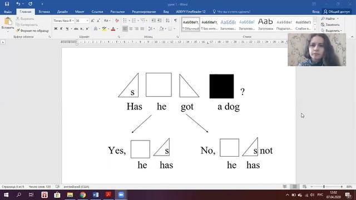
Task: Click the bulleted list icon
Action: pyautogui.click(x=125, y=21)
